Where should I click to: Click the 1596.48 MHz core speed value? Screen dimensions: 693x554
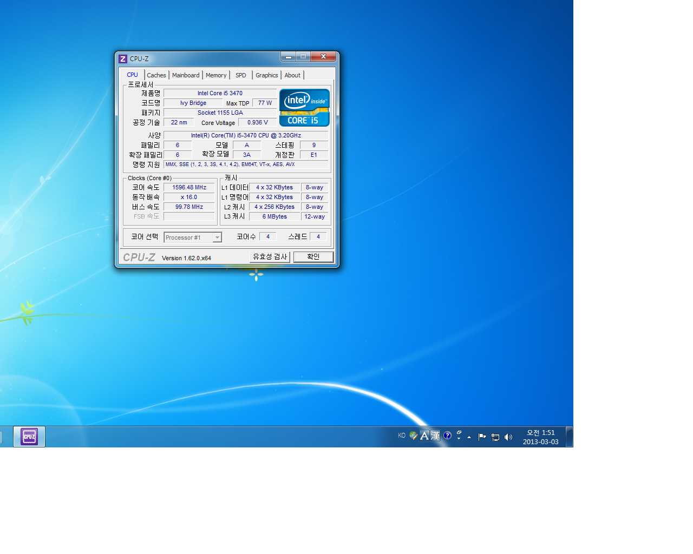coord(189,187)
